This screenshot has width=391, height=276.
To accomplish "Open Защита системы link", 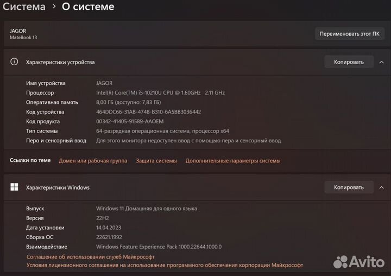I will tap(156, 161).
